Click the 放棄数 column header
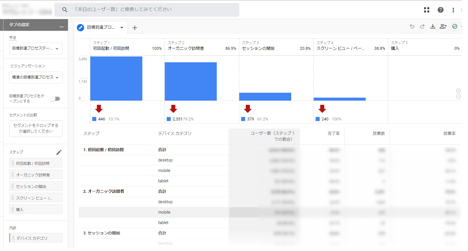 tap(379, 133)
